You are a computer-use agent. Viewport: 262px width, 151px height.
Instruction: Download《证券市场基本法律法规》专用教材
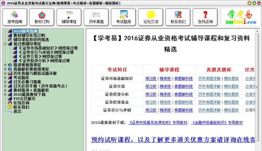158,123
